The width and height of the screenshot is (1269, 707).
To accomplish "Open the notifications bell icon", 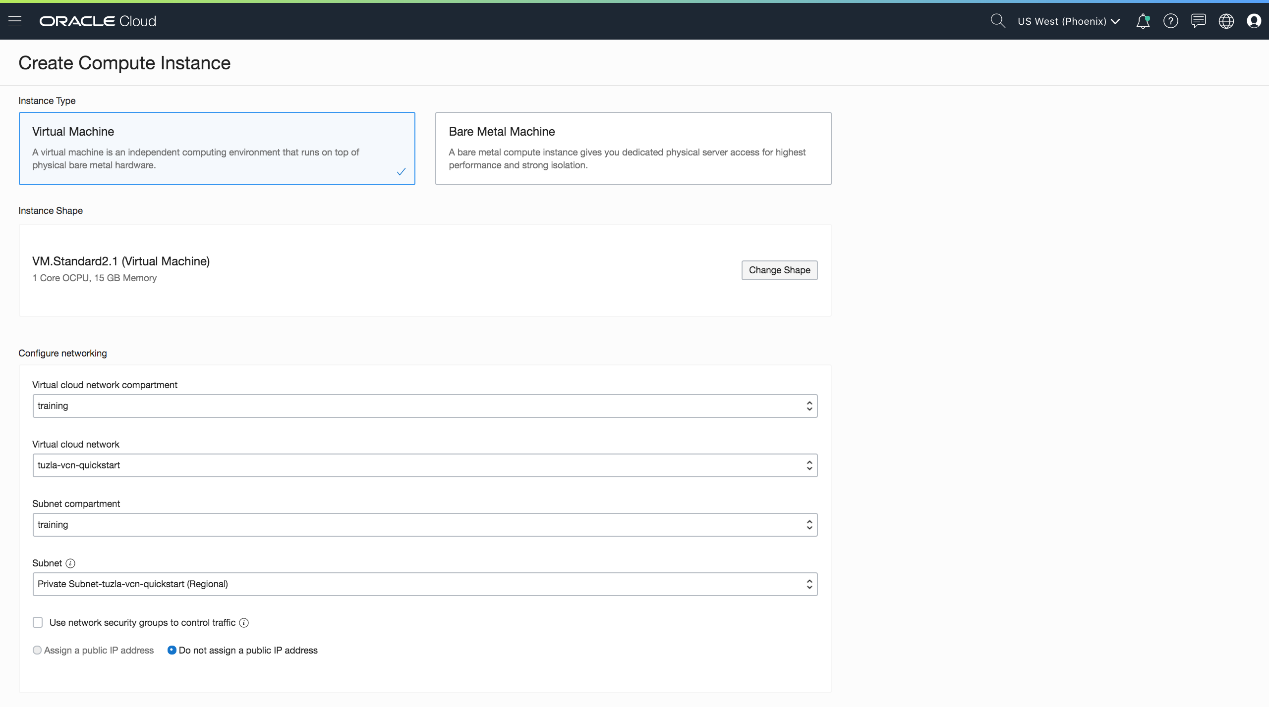I will point(1143,21).
